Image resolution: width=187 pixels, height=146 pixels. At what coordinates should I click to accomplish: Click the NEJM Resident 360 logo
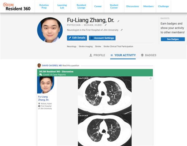pos(17,7)
